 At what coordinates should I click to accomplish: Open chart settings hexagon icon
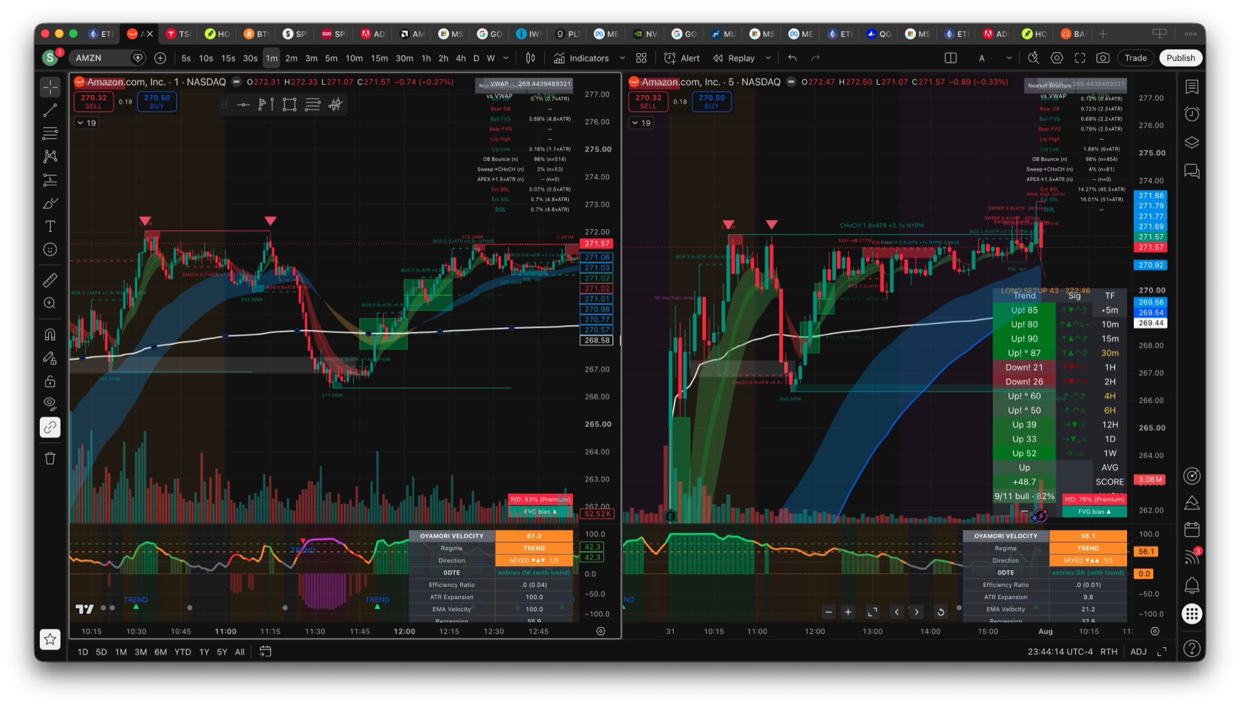click(x=1057, y=59)
